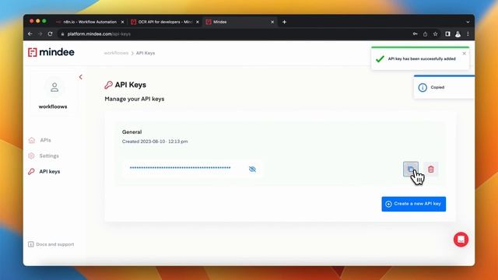Image resolution: width=498 pixels, height=280 pixels.
Task: Open Docs and support link
Action: tap(51, 244)
